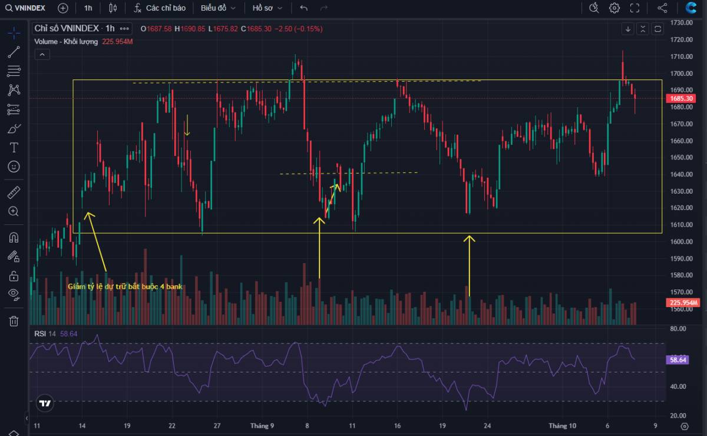Open the XABCD Pattern tool
Screen dimensions: 707x436
point(13,89)
